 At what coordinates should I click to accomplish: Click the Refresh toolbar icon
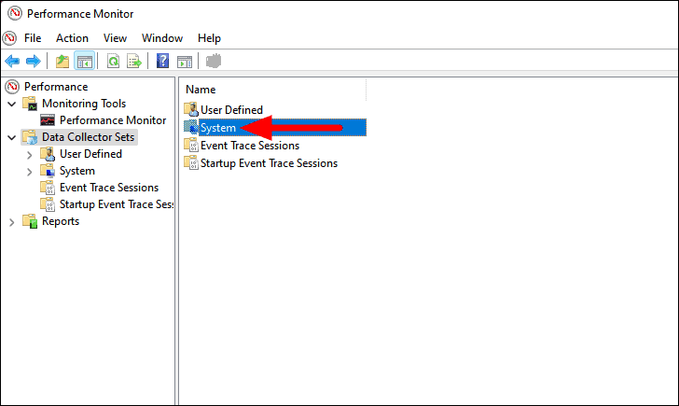(113, 61)
